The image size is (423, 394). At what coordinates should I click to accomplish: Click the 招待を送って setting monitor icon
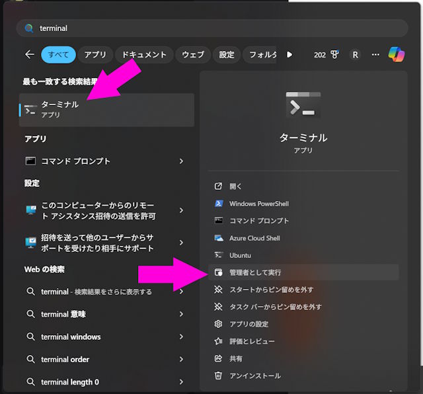point(31,243)
